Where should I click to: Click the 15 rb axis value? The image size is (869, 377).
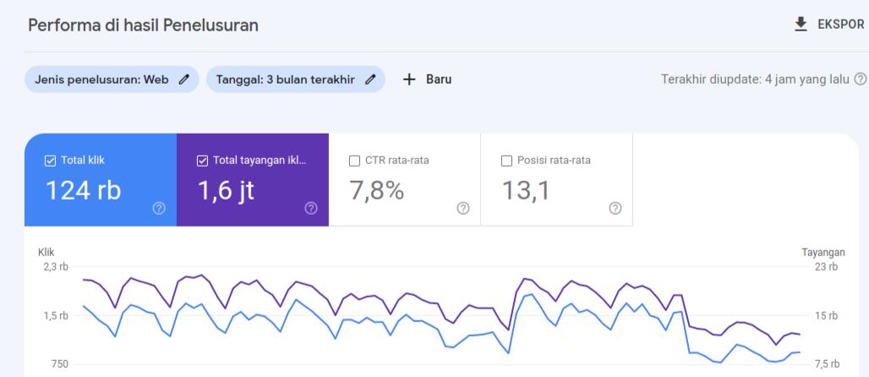click(x=826, y=316)
